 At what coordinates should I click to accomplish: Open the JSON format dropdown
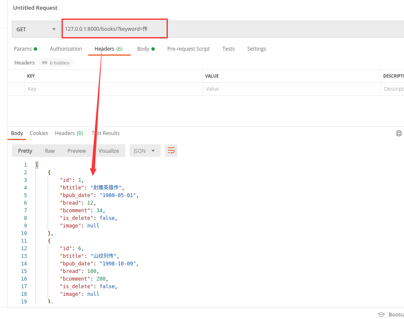[145, 151]
